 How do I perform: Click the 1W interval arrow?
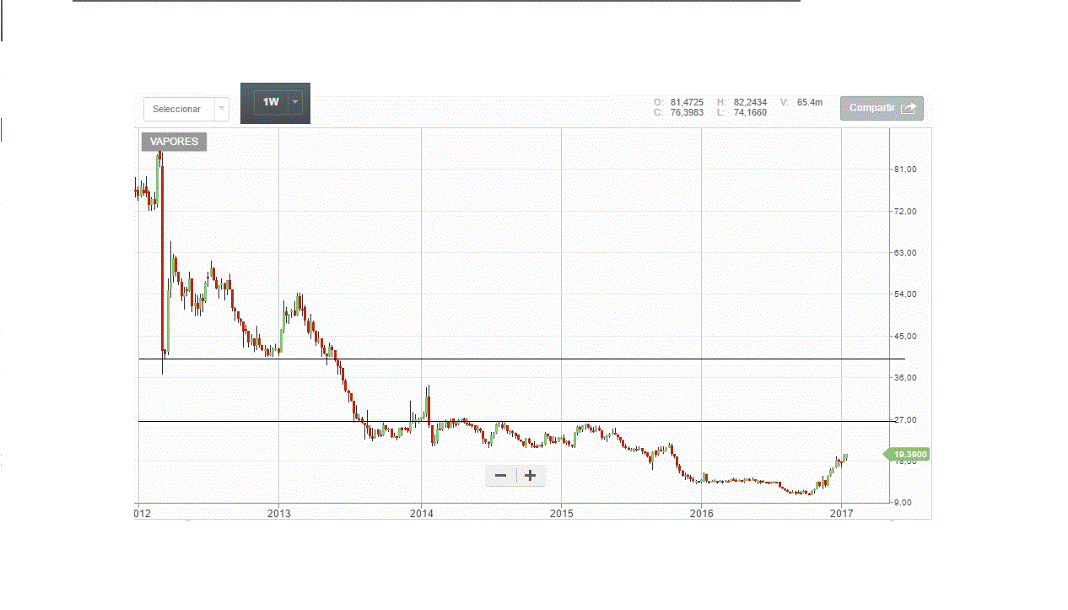tap(295, 102)
